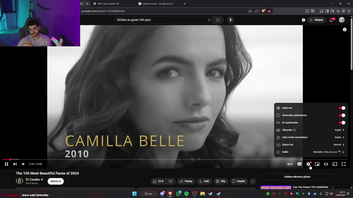Click the video info card icon
The height and width of the screenshot is (198, 353).
point(344,29)
